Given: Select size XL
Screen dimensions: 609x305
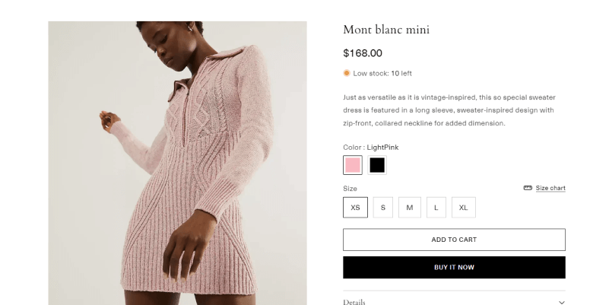Looking at the screenshot, I should (x=463, y=207).
